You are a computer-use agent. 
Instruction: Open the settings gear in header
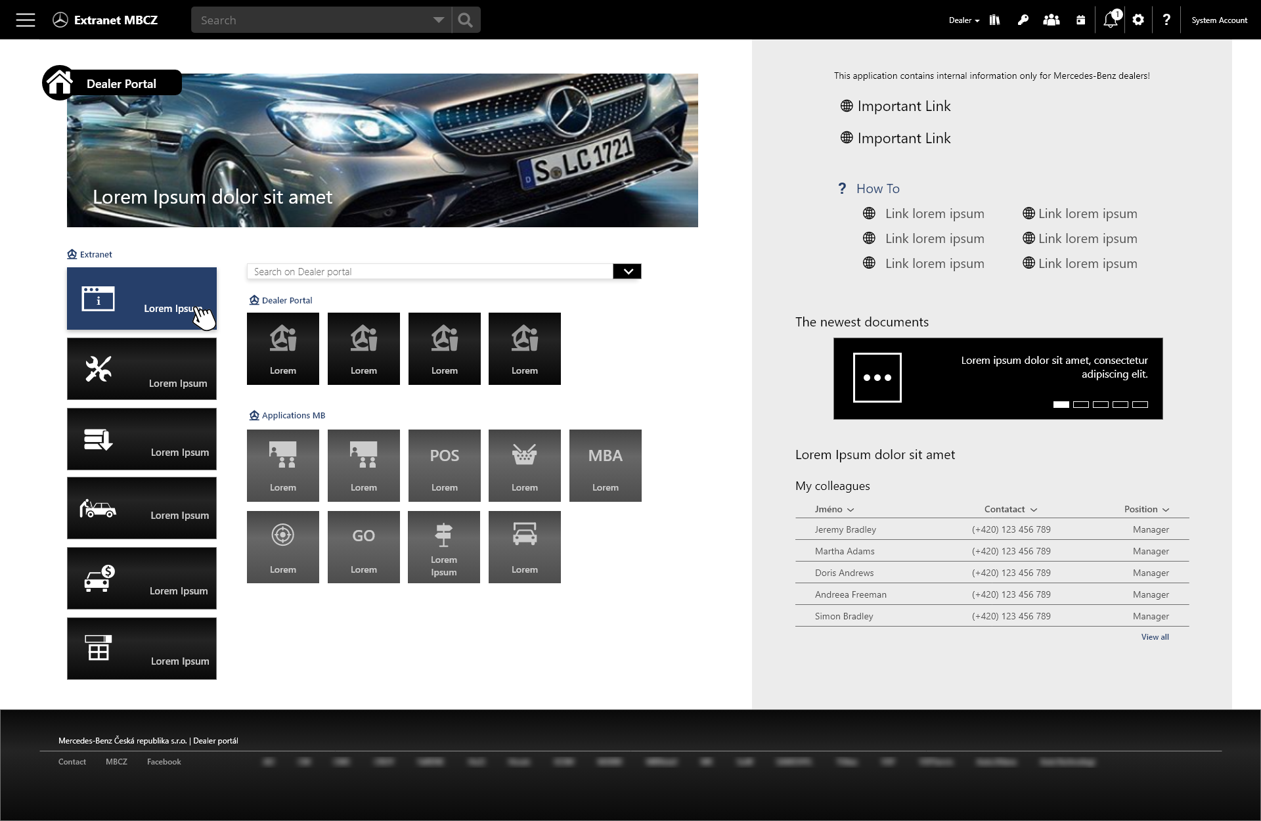[x=1138, y=20]
